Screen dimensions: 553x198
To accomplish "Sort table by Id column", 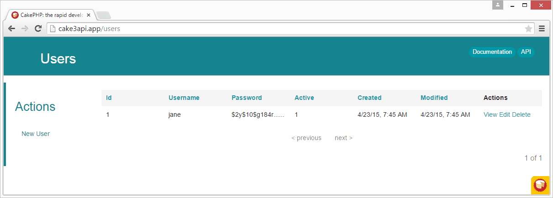I will point(109,98).
